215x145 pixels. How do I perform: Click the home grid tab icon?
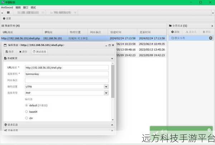(8, 13)
